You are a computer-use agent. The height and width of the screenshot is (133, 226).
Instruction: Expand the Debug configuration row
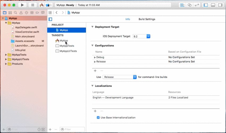coord(95,57)
